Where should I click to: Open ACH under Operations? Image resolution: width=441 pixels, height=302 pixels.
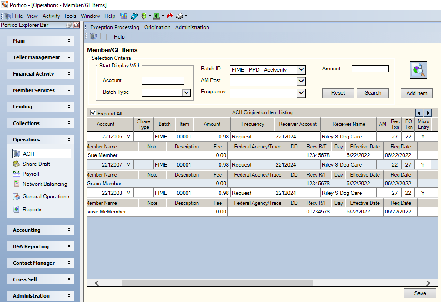click(x=42, y=154)
